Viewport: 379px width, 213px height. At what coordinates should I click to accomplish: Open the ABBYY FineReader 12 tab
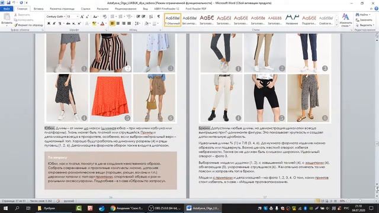[166, 9]
